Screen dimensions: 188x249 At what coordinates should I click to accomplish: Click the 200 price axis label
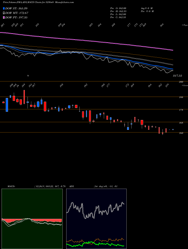(x=181, y=82)
